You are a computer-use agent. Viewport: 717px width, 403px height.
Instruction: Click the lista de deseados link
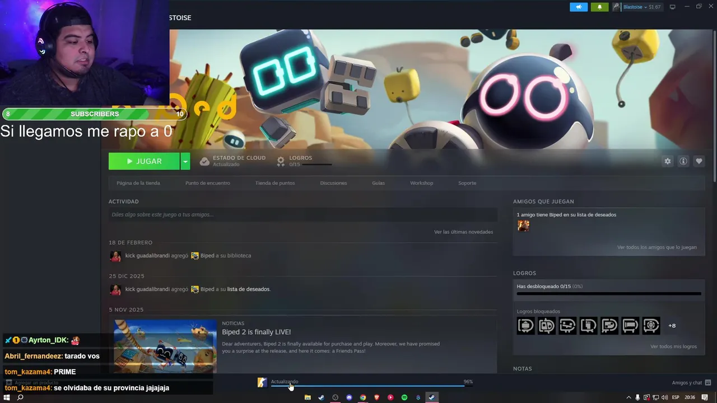(248, 289)
